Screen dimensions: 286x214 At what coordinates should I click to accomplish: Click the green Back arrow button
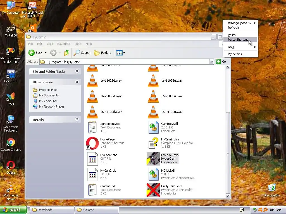[x=31, y=53]
